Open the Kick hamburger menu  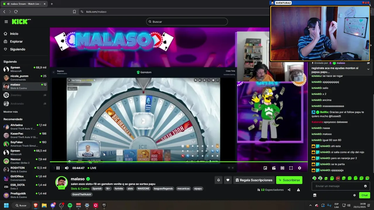(x=6, y=22)
